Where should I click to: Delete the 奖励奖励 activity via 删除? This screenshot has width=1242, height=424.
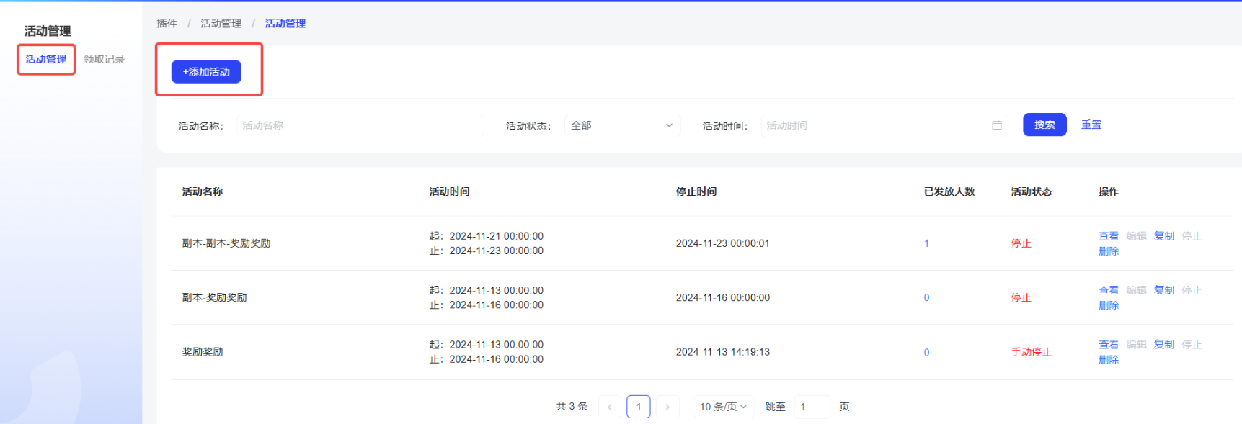[x=1108, y=360]
